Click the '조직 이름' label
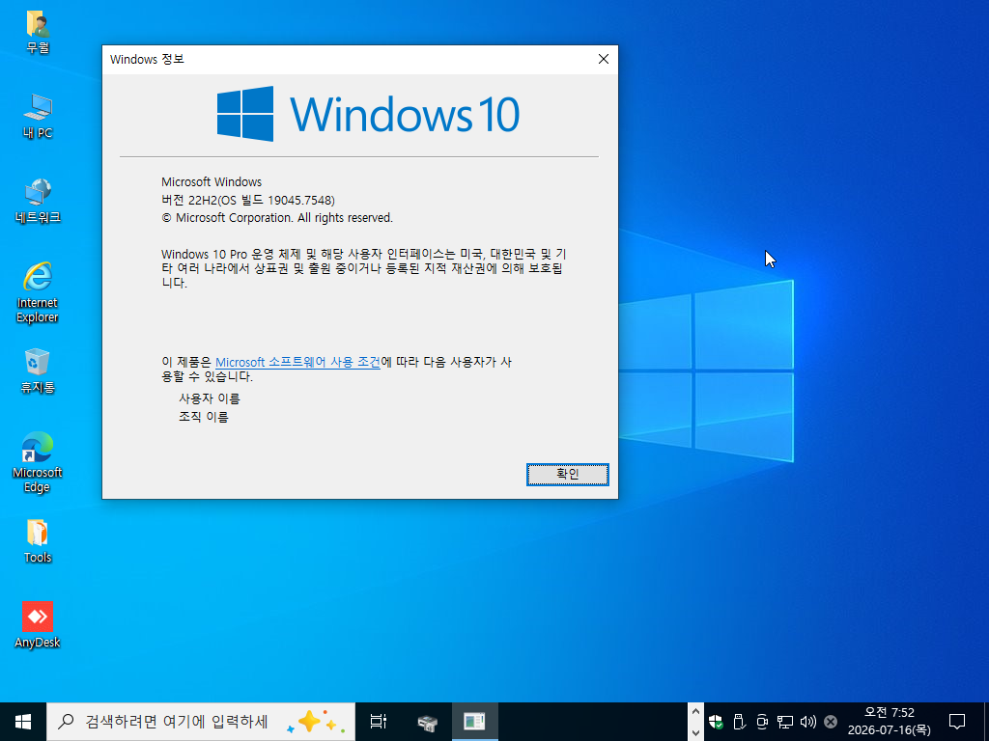Screen dimensions: 989x741 pyautogui.click(x=203, y=417)
